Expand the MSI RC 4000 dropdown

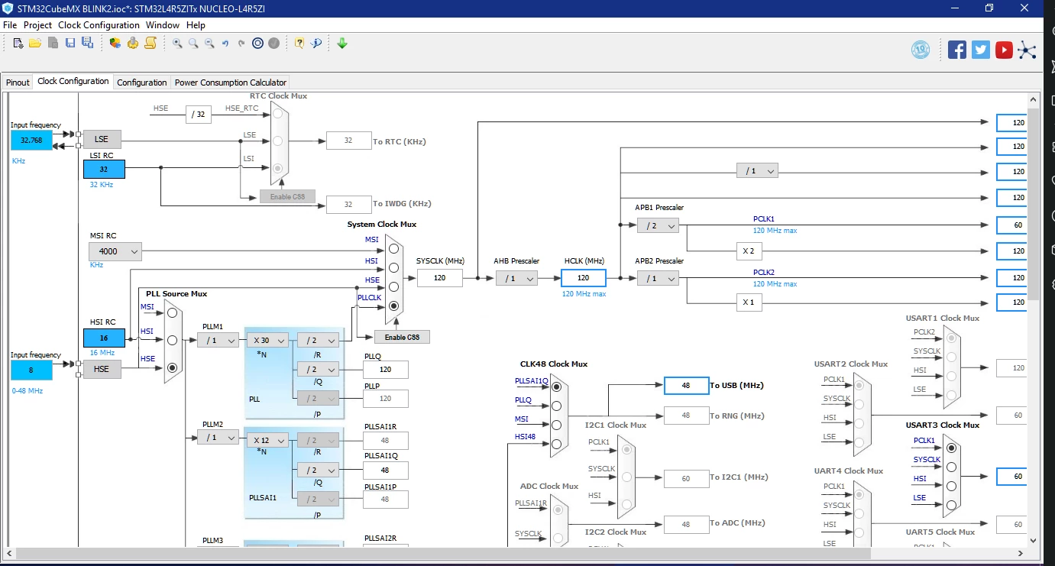tap(116, 251)
